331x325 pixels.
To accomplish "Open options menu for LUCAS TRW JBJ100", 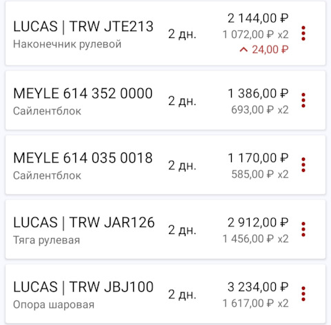I will tap(303, 294).
